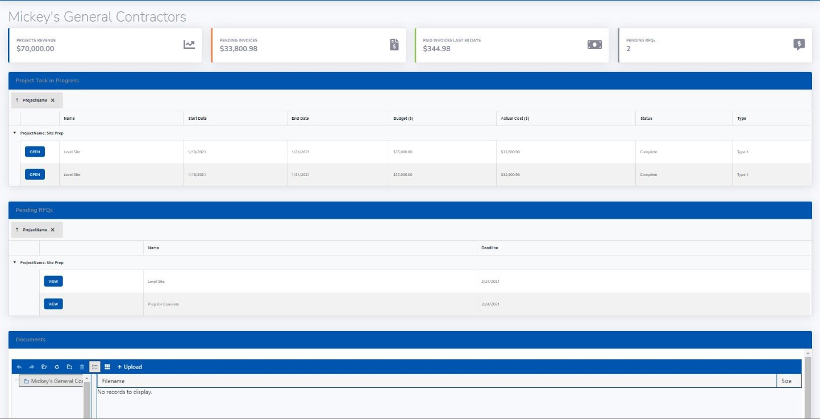Click the refresh icon in Documents toolbar
Viewport: 820px width, 419px height.
pos(57,367)
